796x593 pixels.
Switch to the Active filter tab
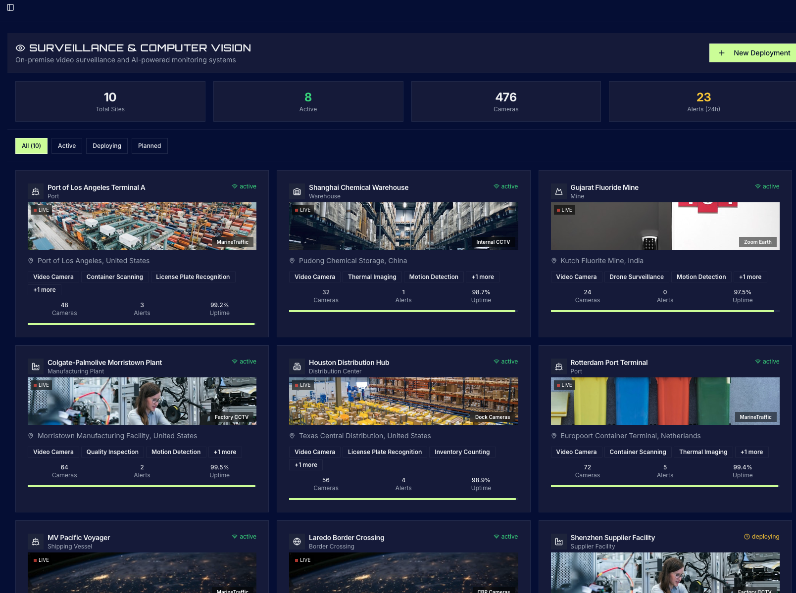67,146
